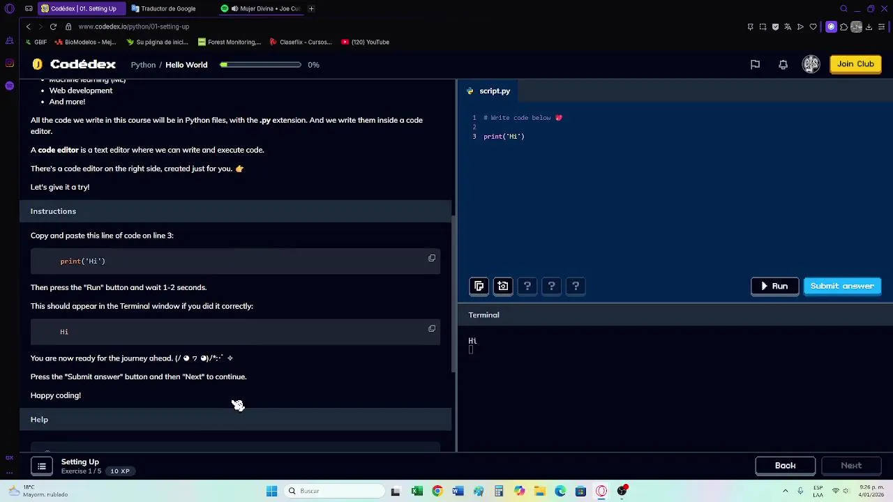Open the first locked question-mark tool
Screen dimensions: 893x502
(x=527, y=286)
